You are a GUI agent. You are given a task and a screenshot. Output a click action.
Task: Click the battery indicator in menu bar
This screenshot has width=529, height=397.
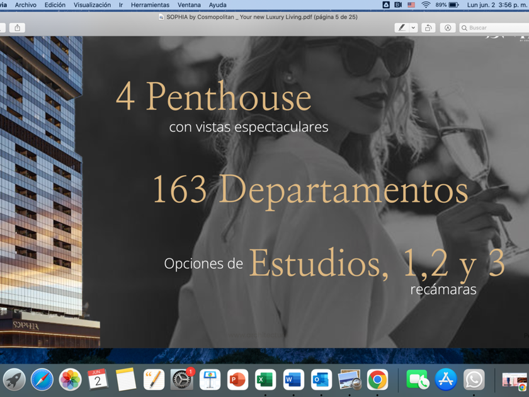(447, 5)
